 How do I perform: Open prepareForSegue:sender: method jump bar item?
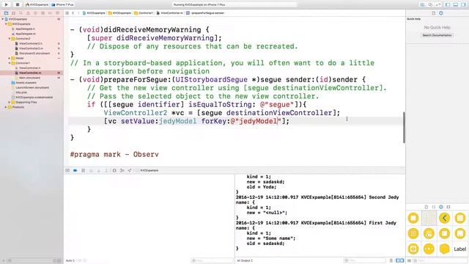205,13
